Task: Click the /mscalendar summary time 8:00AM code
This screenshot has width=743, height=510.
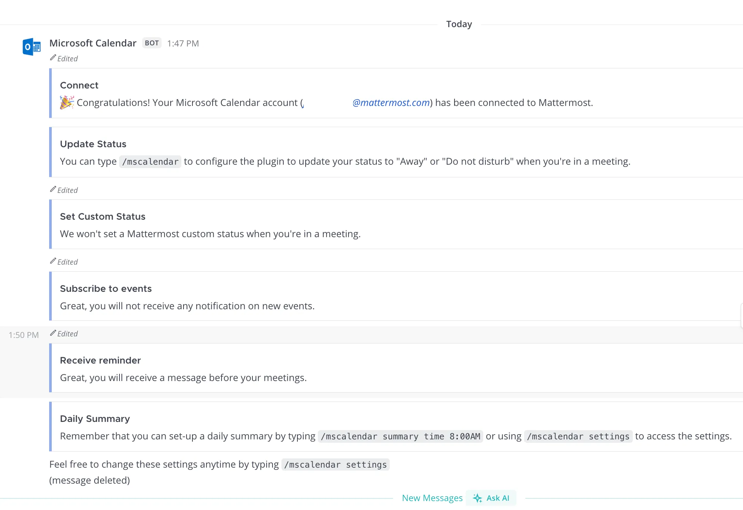Action: click(x=401, y=436)
